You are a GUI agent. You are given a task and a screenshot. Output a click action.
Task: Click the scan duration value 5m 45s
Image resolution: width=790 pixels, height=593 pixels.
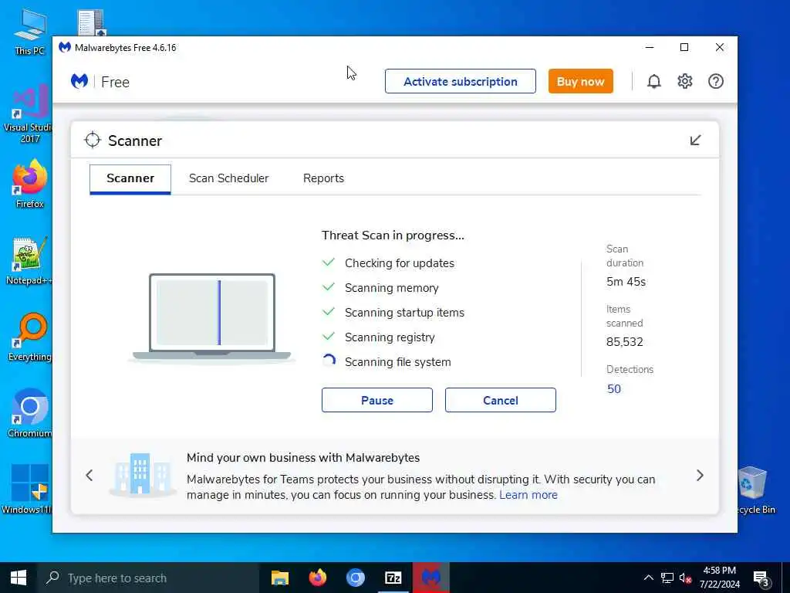point(626,282)
